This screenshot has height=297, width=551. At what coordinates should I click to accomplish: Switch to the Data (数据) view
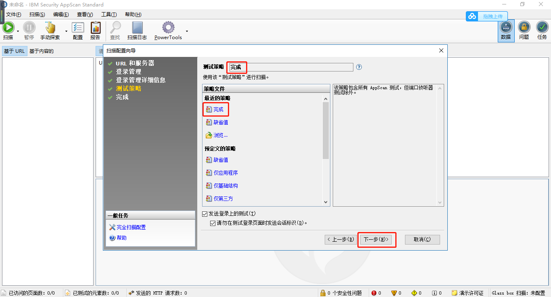(x=506, y=31)
